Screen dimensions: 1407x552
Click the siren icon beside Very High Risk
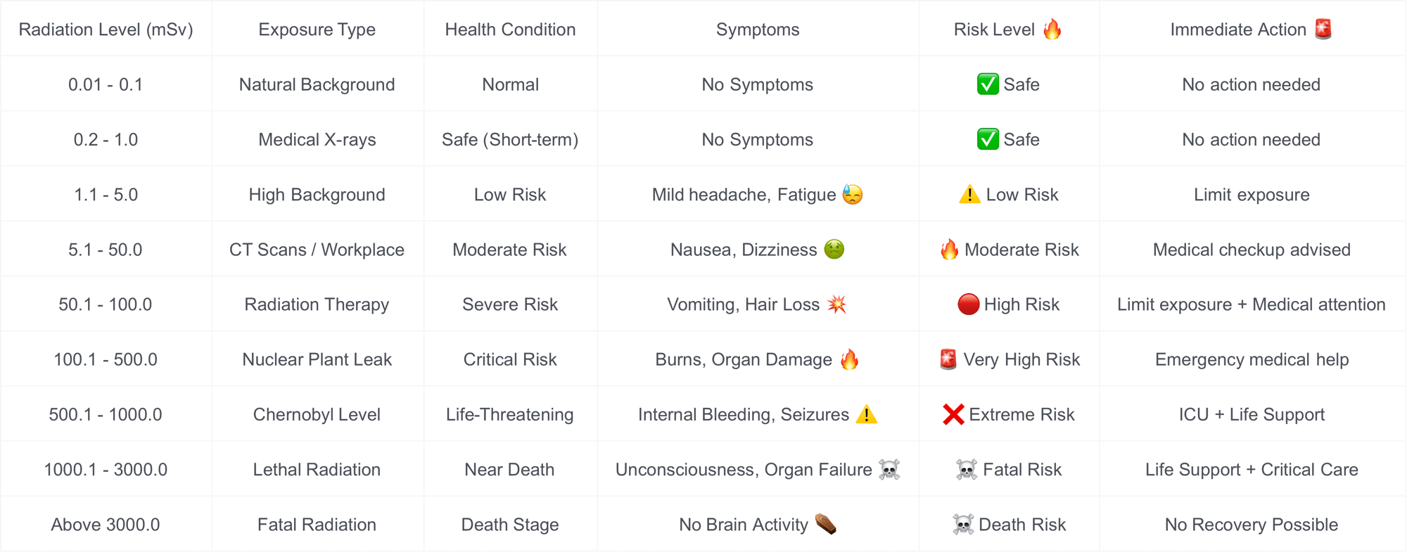click(948, 359)
